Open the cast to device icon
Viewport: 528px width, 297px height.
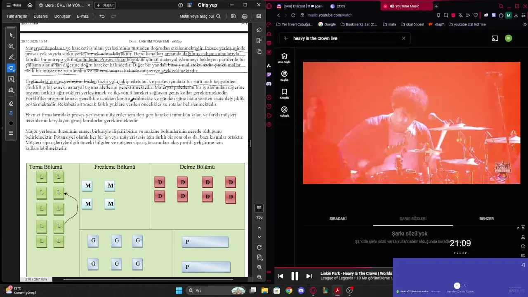[x=495, y=38]
